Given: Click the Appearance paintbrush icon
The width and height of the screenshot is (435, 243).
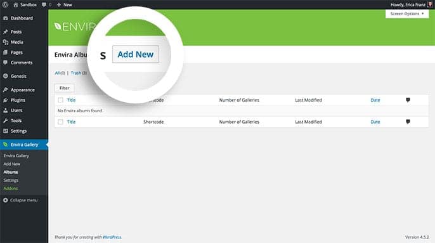Looking at the screenshot, I should point(5,89).
